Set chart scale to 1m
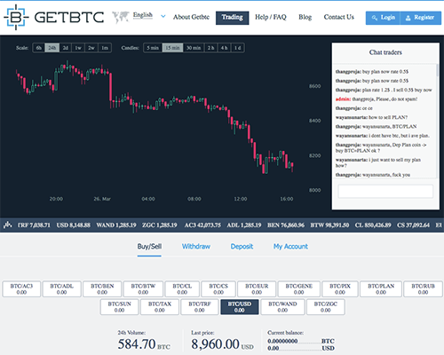Image resolution: width=444 pixels, height=355 pixels. point(105,48)
